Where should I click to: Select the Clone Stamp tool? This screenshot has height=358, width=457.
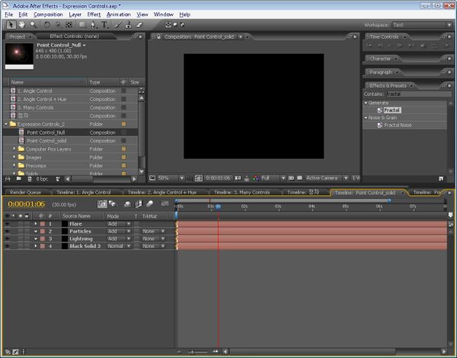click(128, 25)
